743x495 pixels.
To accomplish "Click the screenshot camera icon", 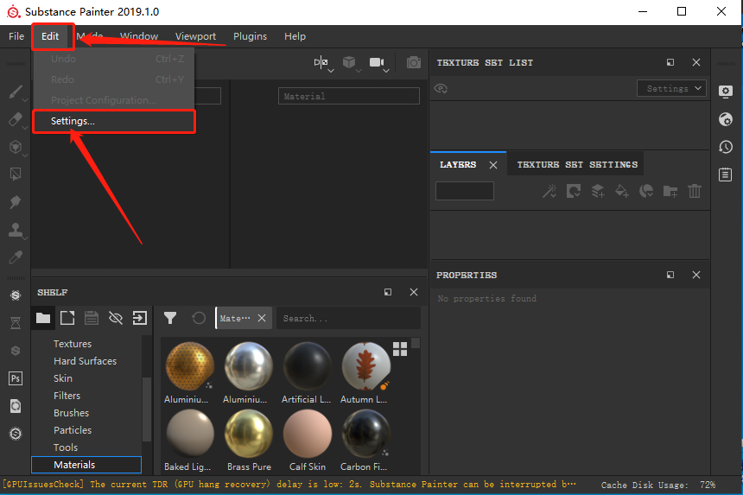I will point(414,62).
